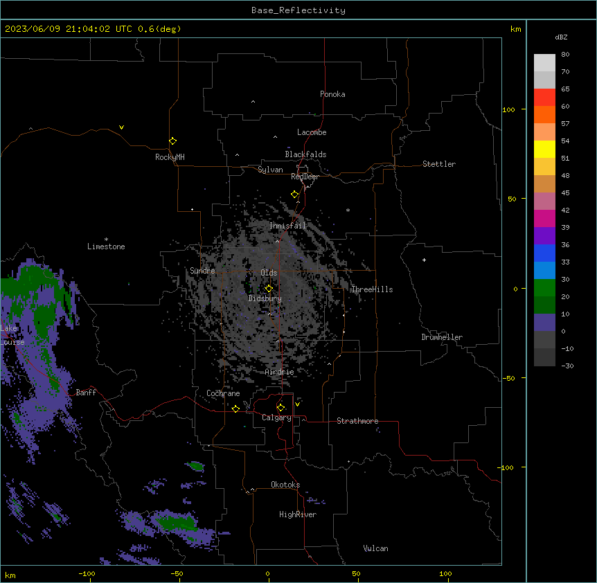Click the 45 value in dBZ legend
This screenshot has height=583, width=597.
coord(565,193)
